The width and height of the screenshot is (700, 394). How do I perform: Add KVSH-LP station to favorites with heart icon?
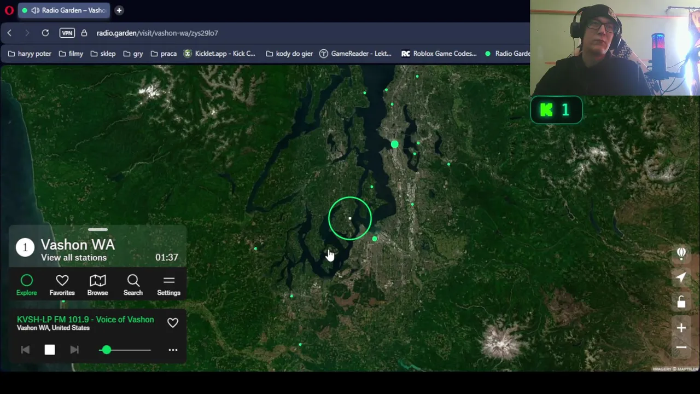[x=173, y=323]
